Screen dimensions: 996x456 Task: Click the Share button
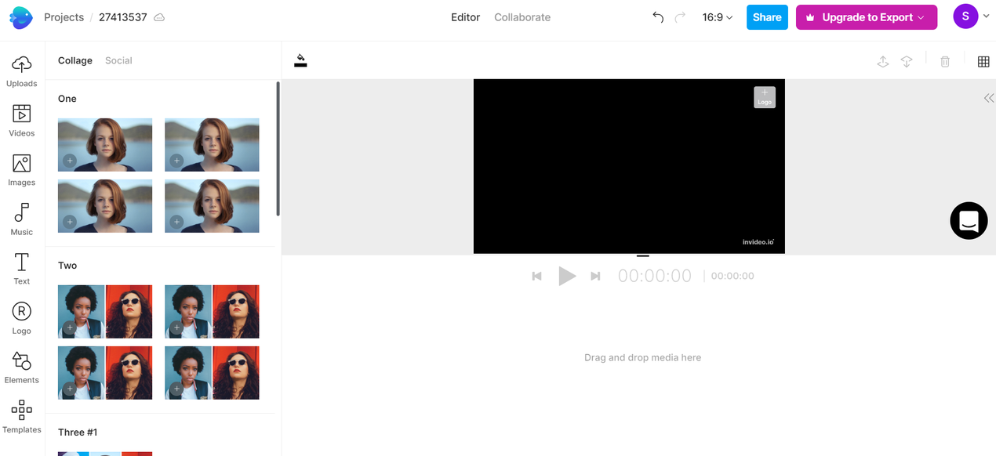[767, 17]
